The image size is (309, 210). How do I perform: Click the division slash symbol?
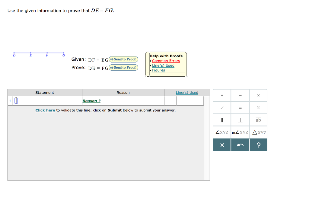222,107
